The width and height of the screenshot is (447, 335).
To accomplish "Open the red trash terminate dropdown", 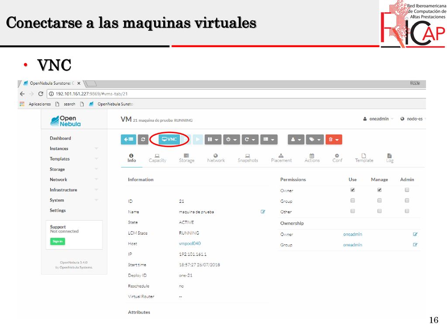I will [x=334, y=139].
